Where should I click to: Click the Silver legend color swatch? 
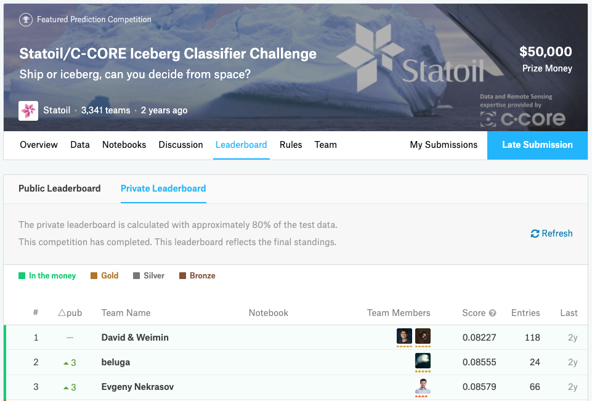point(137,275)
